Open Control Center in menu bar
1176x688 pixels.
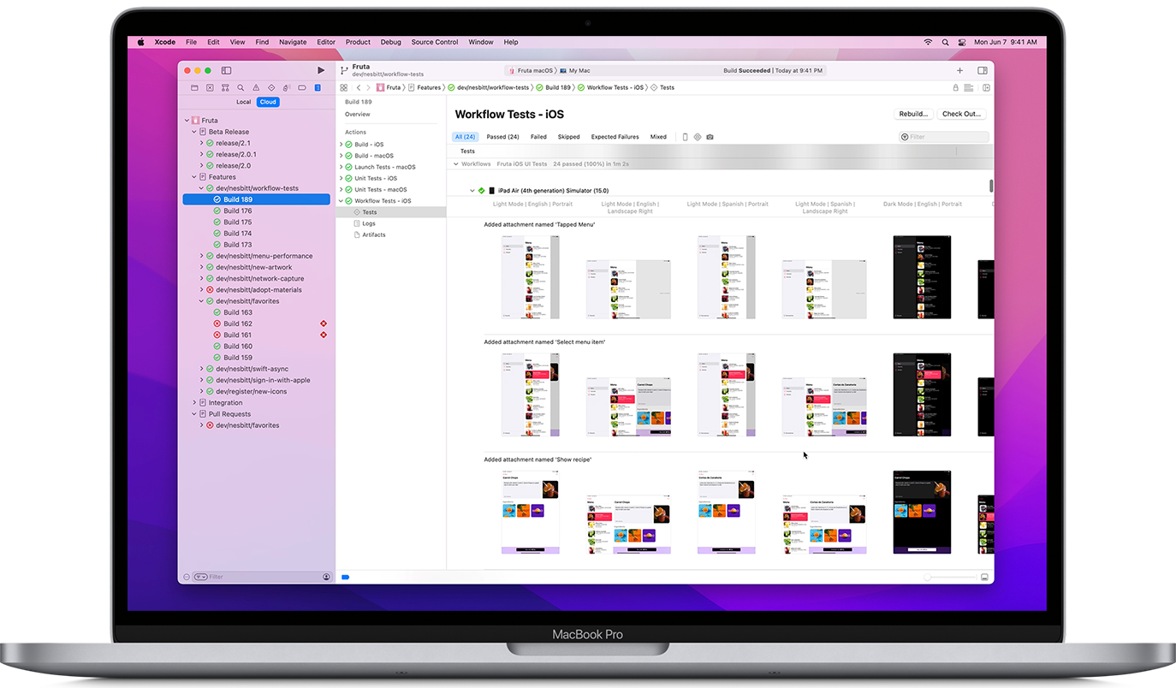tap(962, 42)
